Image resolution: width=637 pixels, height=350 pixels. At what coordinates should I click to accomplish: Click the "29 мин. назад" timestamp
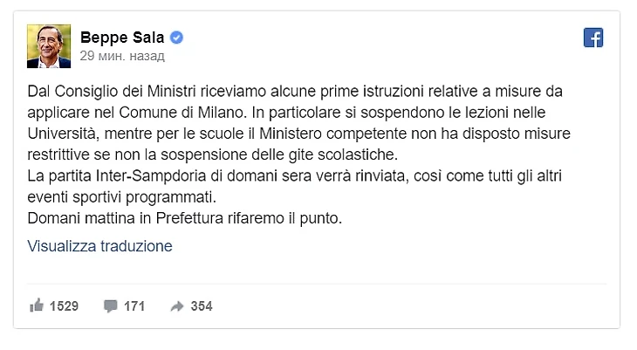122,56
